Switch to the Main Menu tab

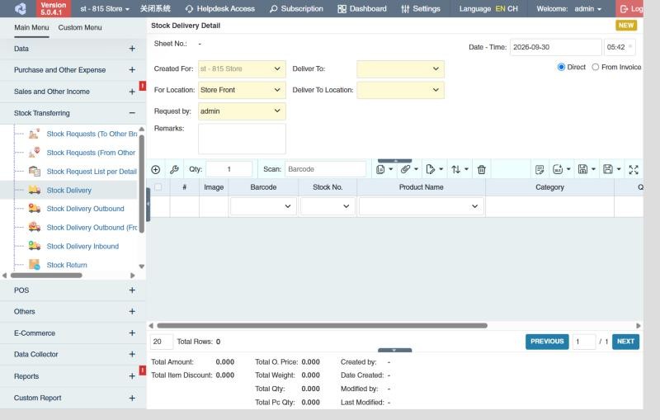(31, 28)
